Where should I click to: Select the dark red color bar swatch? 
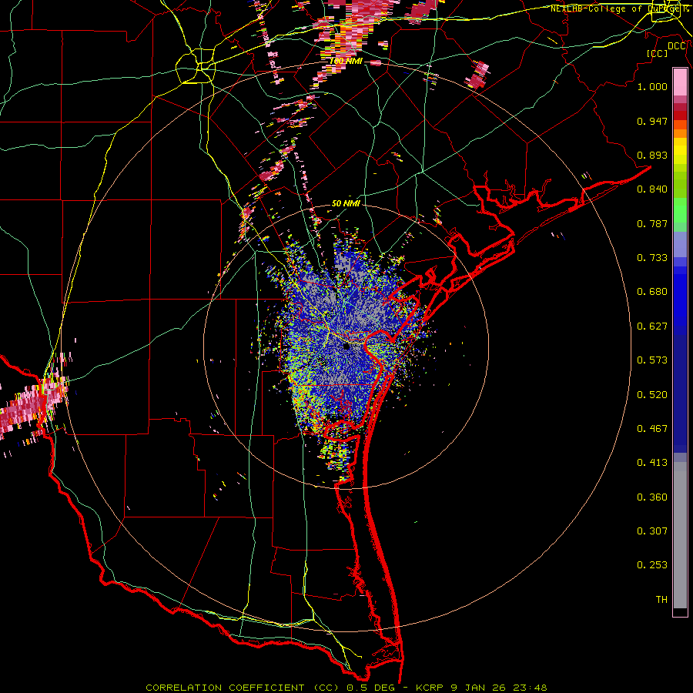coord(680,115)
